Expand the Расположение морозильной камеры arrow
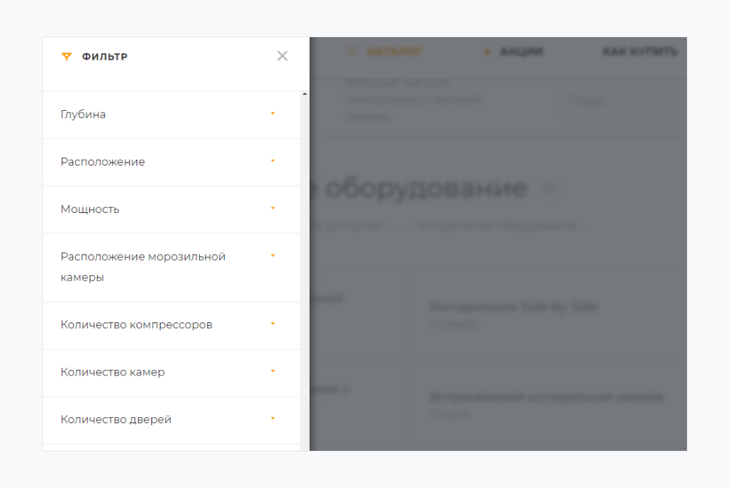Screen dimensions: 730x488 pos(273,256)
